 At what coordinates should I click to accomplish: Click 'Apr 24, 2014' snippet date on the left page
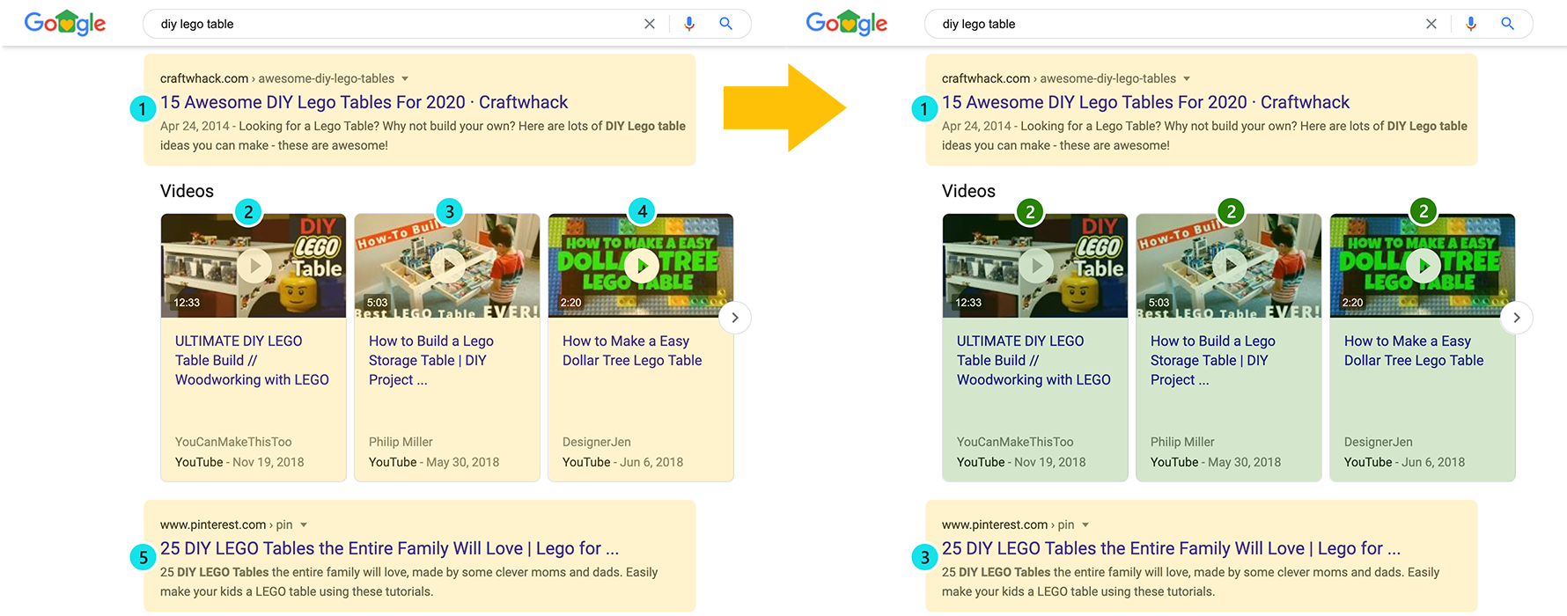pos(195,126)
